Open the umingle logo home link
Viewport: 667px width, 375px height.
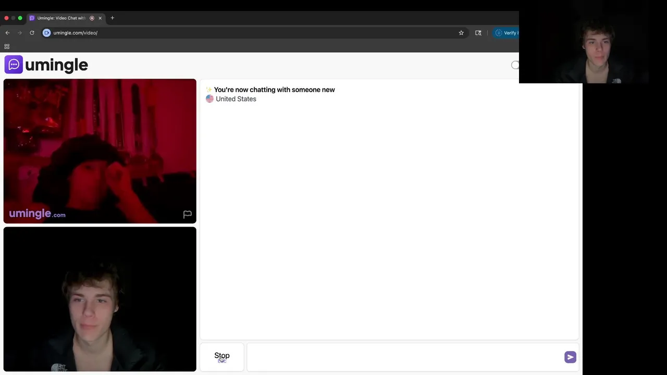(46, 65)
